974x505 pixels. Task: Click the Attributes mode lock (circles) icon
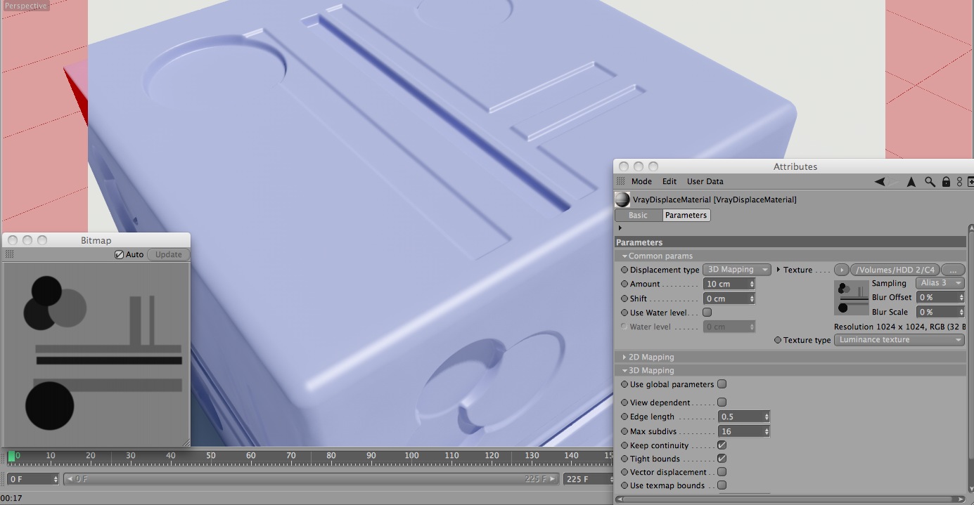click(959, 182)
